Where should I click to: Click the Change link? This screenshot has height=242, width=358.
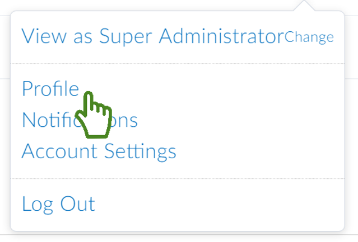coord(309,37)
